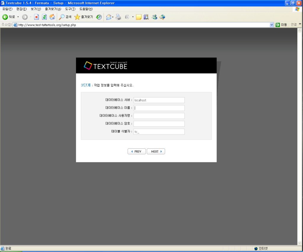Expand the address bar dropdown arrow

click(272, 25)
